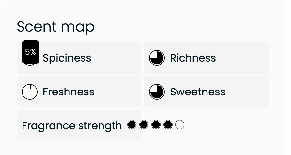
Task: Select the second fragrance strength dot
Action: pyautogui.click(x=144, y=125)
